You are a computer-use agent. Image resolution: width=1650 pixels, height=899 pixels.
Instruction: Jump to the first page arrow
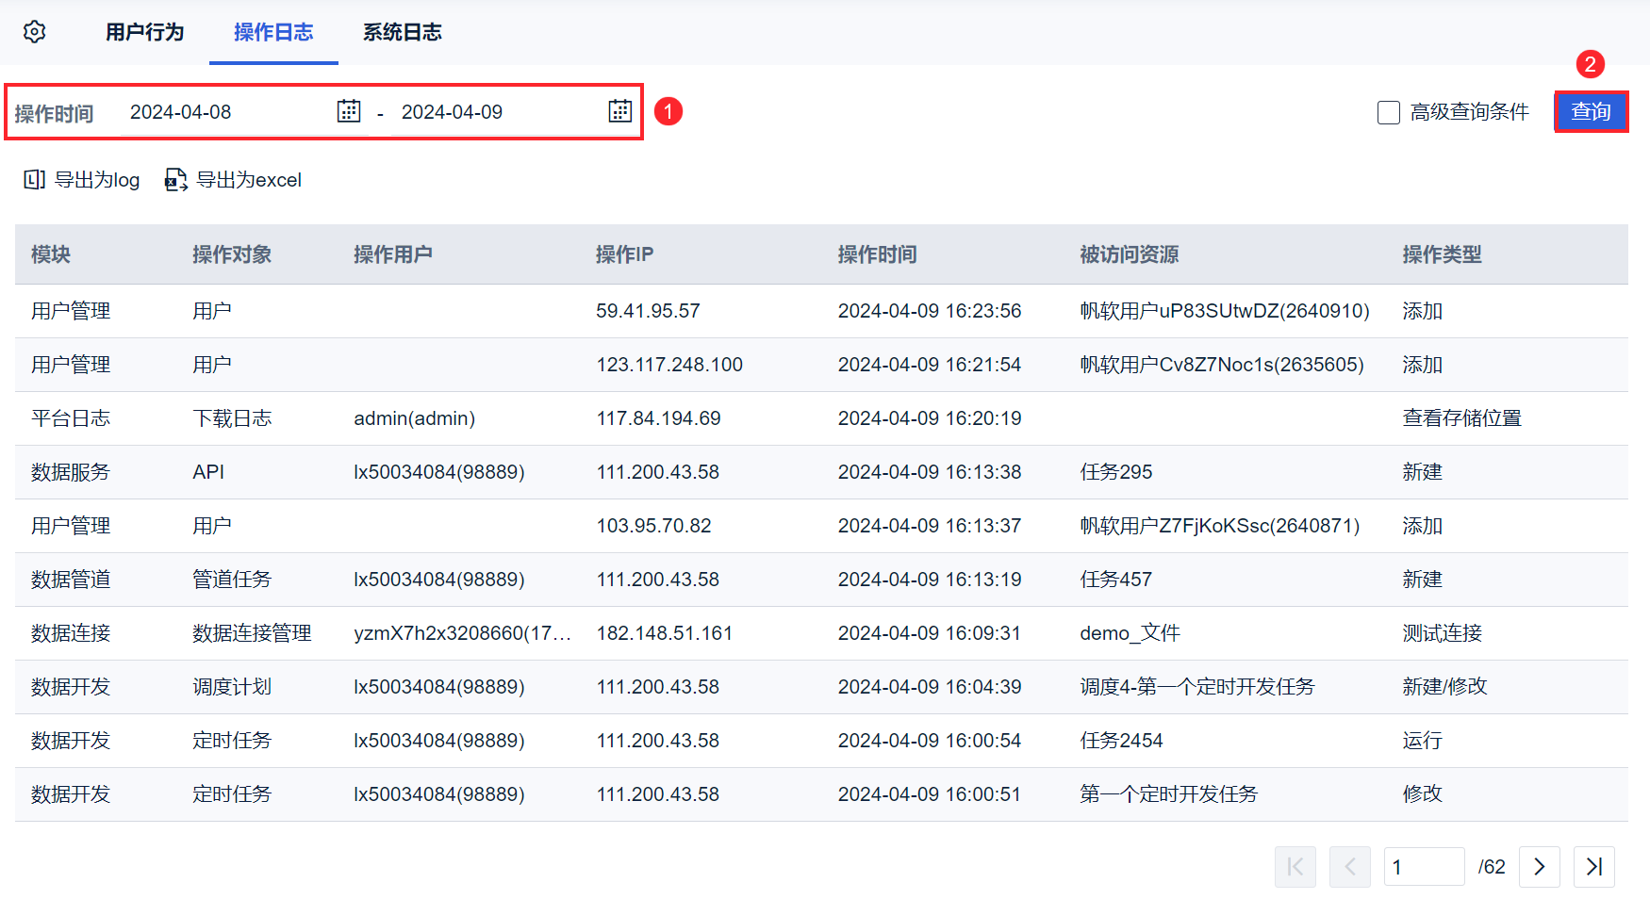[1295, 867]
